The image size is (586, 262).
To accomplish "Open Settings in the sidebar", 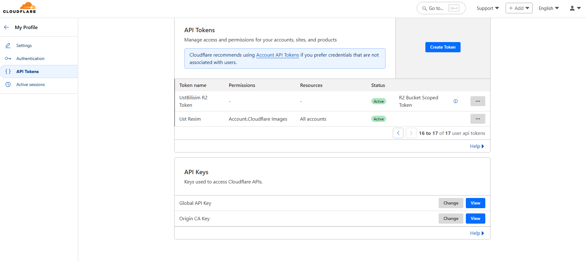I will 24,45.
